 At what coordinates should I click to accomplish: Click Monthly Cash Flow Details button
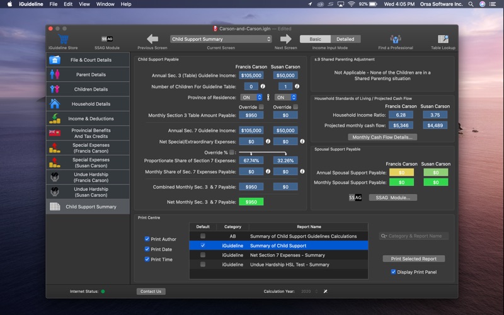coord(382,137)
